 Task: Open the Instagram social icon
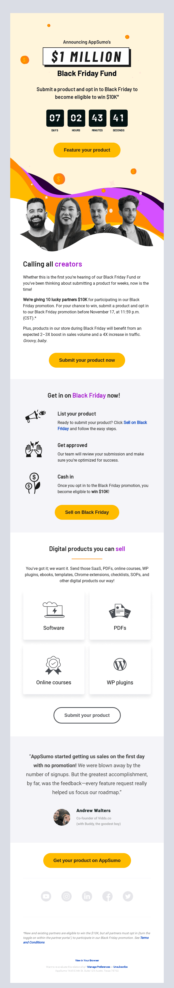point(67,896)
